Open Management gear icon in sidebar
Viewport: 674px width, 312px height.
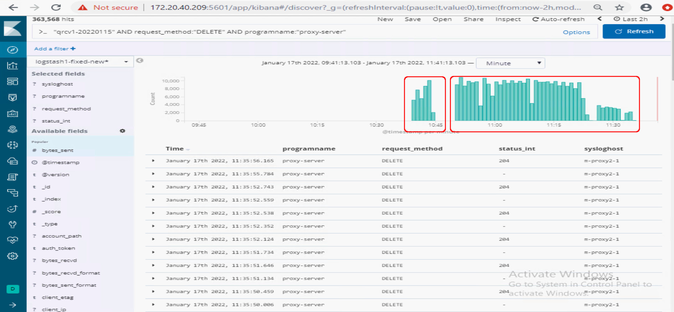click(x=12, y=256)
